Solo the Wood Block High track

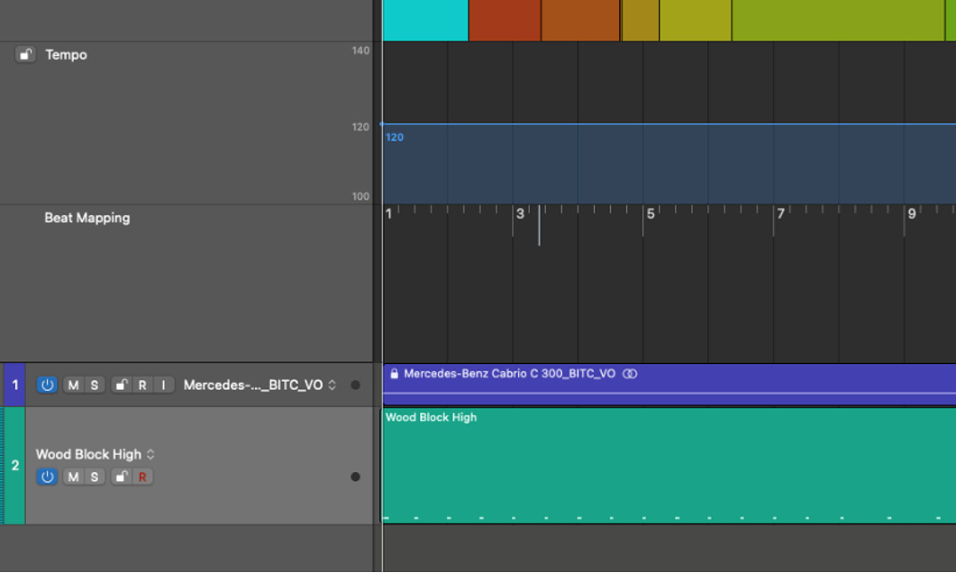click(x=94, y=477)
